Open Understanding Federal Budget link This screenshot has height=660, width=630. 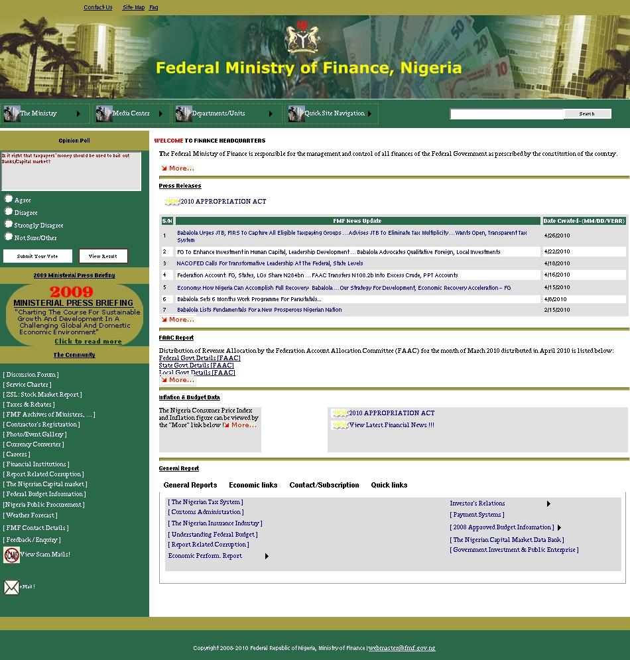[x=212, y=535]
